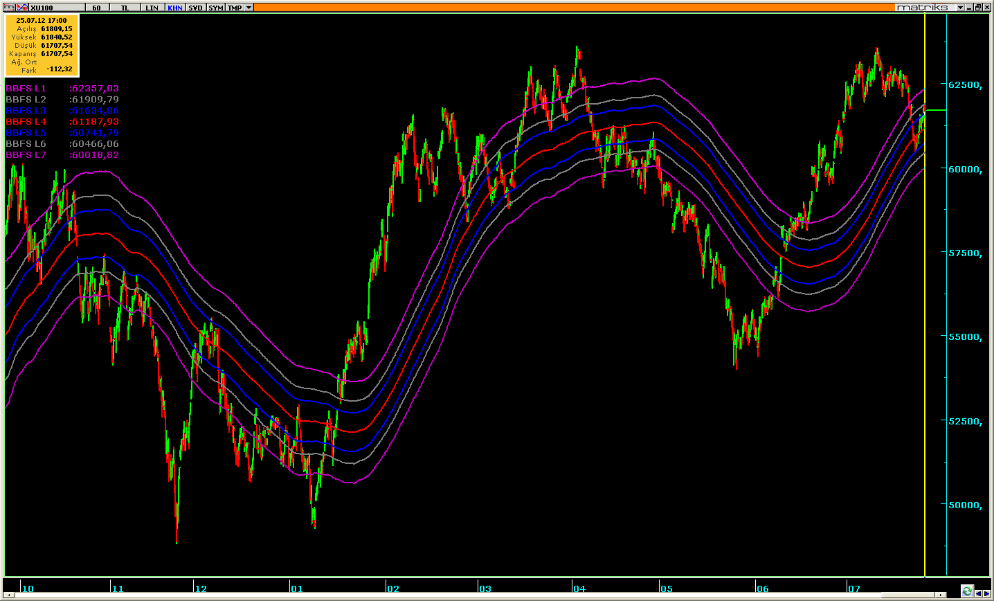Viewport: 994px width, 601px height.
Task: Select the TMP toolbar item
Action: [x=235, y=8]
